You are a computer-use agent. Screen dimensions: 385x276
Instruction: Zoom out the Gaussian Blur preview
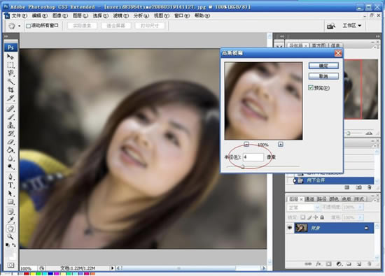(x=246, y=144)
